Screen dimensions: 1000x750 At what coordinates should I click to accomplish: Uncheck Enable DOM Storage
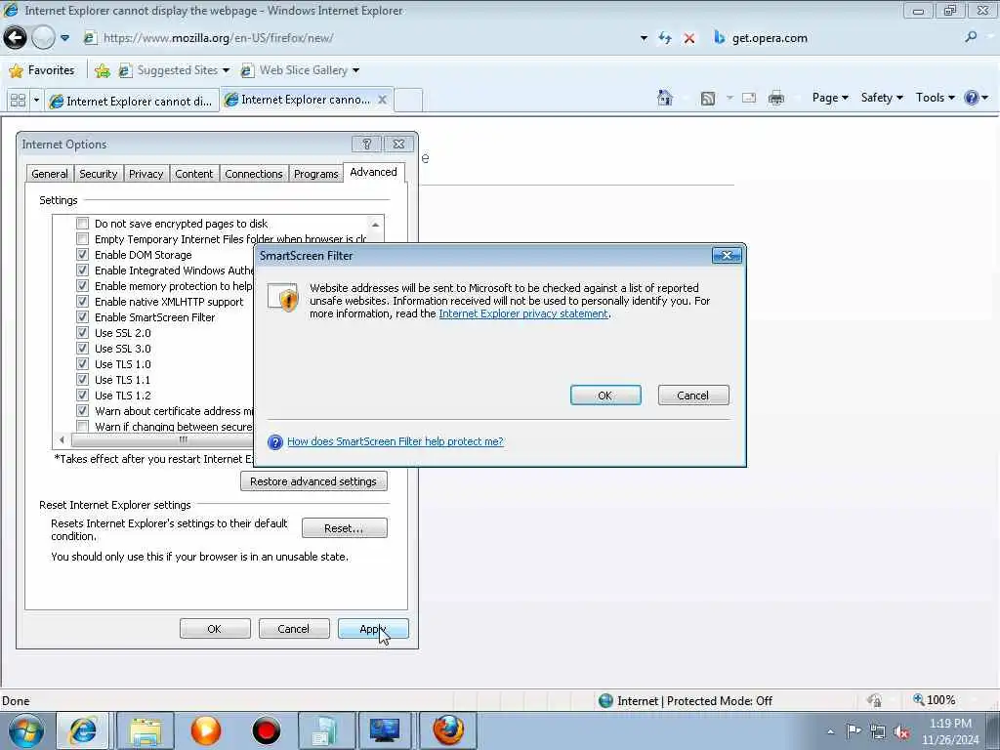82,255
